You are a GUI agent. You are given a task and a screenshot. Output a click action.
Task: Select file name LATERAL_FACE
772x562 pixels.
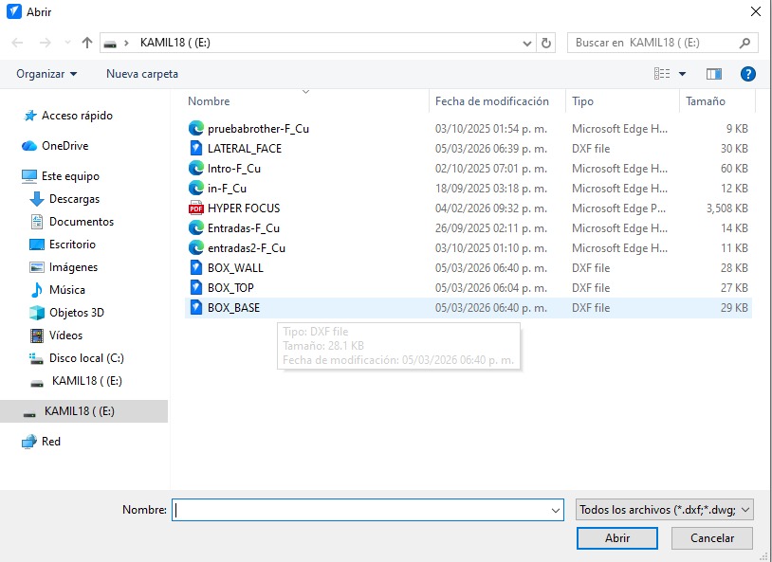coord(245,149)
